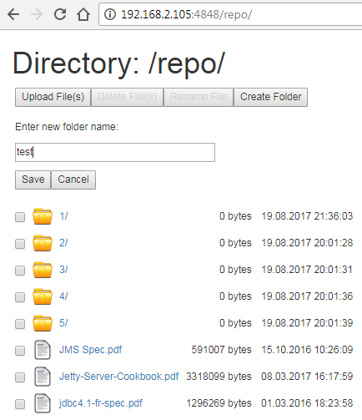View site info icon in address bar
The width and height of the screenshot is (362, 420).
pyautogui.click(x=110, y=14)
